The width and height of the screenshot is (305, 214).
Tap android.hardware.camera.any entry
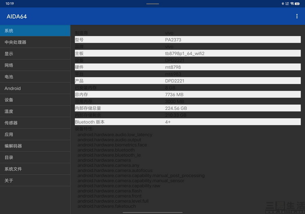pyautogui.click(x=108, y=165)
